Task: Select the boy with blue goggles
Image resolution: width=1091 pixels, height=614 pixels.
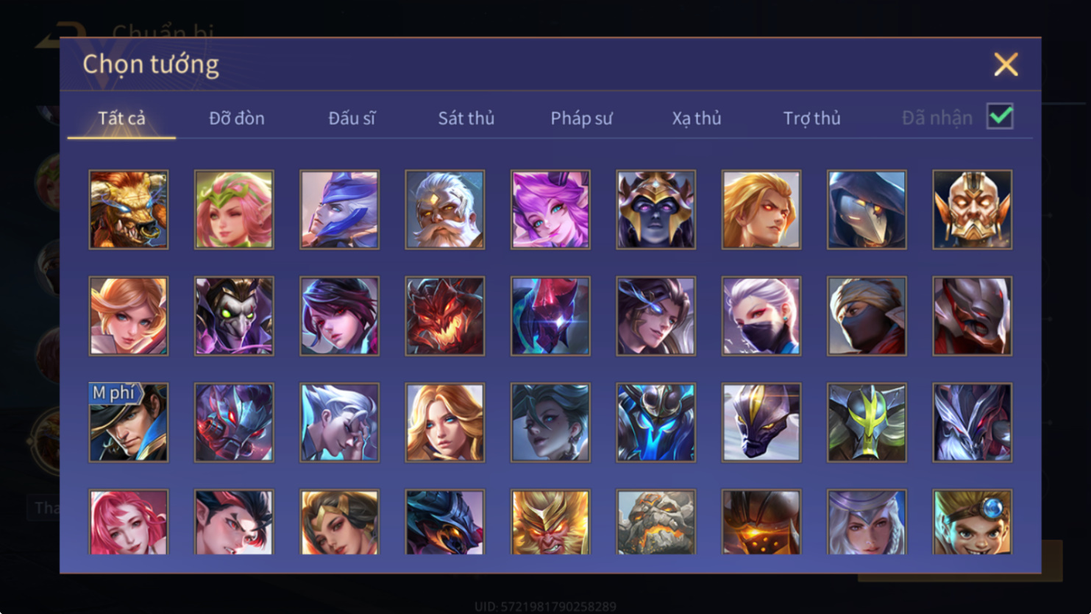Action: click(972, 522)
